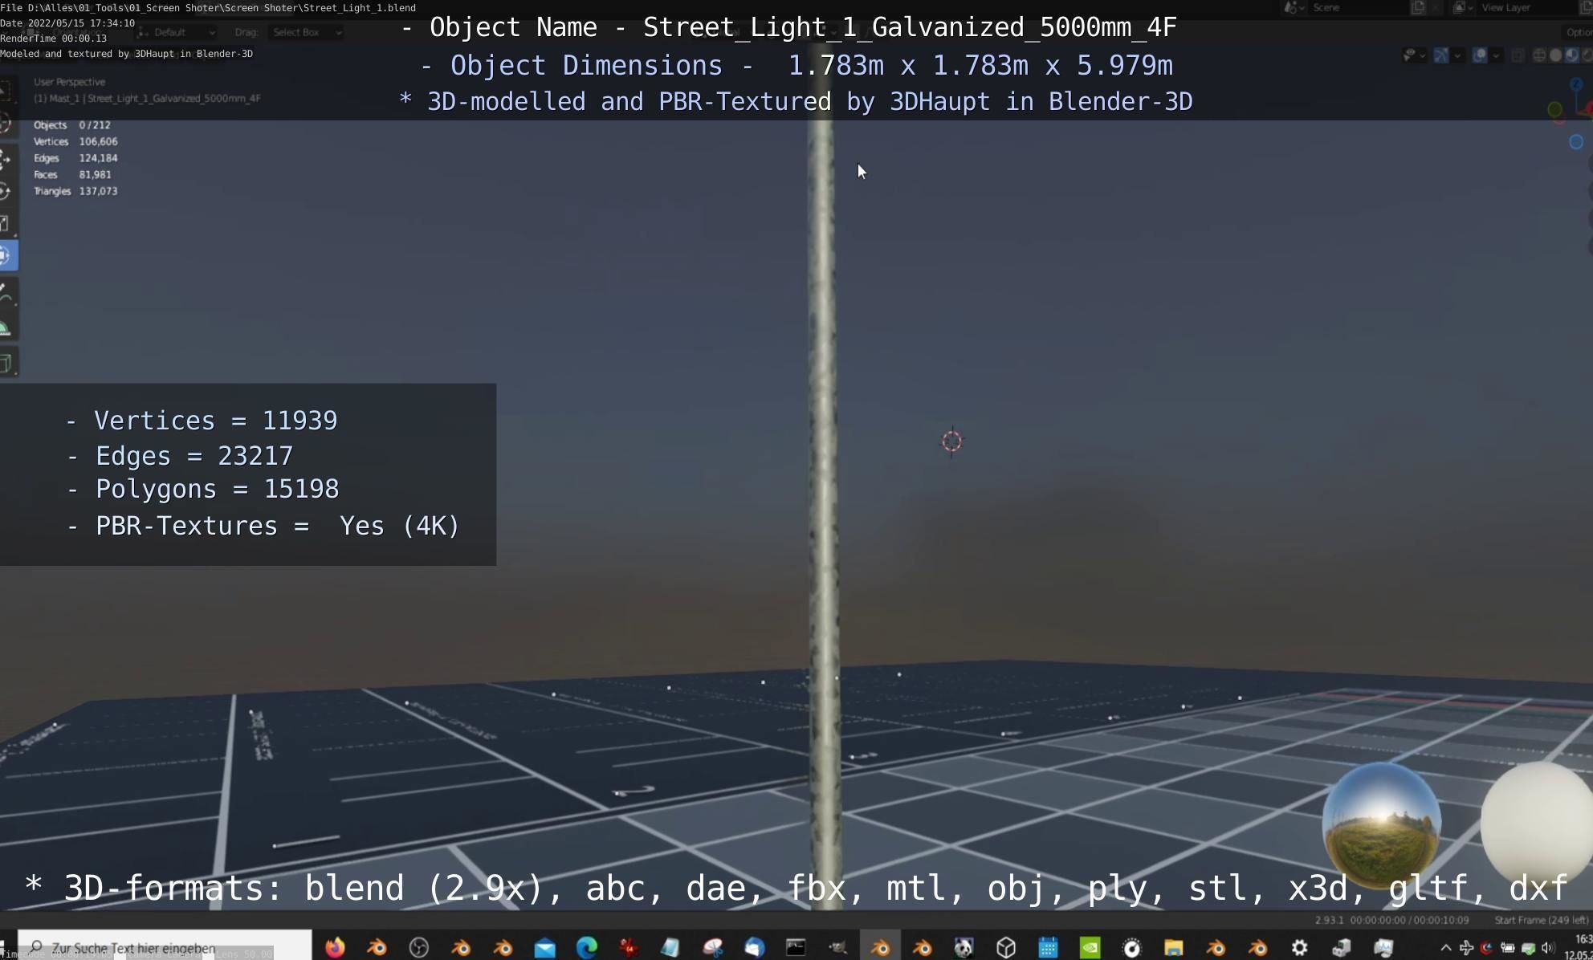Screen dimensions: 1593x960
Task: Click the airplane mode tray icon
Action: point(1466,948)
